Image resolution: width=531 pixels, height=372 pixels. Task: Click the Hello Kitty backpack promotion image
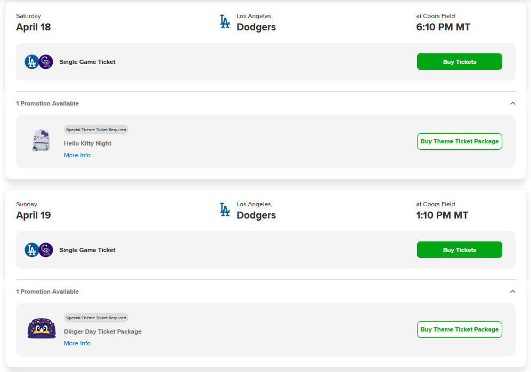[x=41, y=141]
